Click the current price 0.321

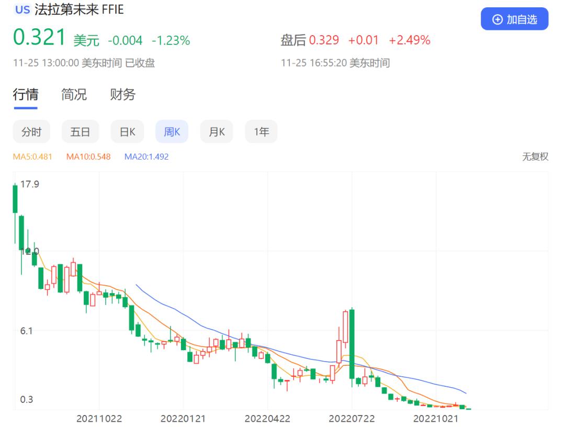[39, 37]
